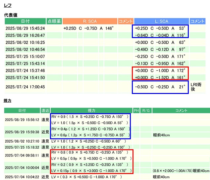This screenshot has width=210, height=180.
Task: Click the L value -0.50D C -0.25D A 21°
Action: click(160, 87)
